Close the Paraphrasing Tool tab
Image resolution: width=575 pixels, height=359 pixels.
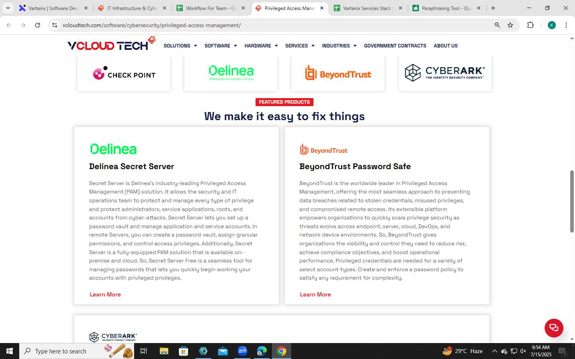point(479,8)
